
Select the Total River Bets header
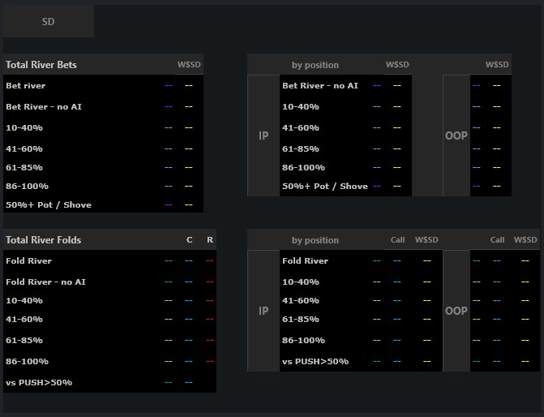(41, 65)
